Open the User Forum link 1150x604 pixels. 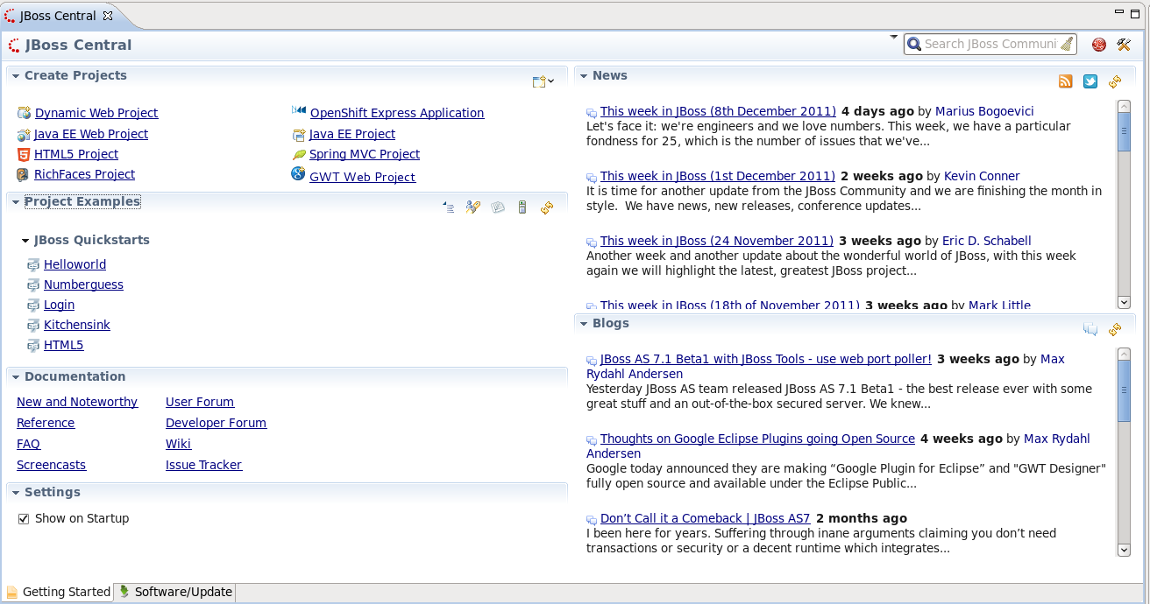(x=200, y=402)
